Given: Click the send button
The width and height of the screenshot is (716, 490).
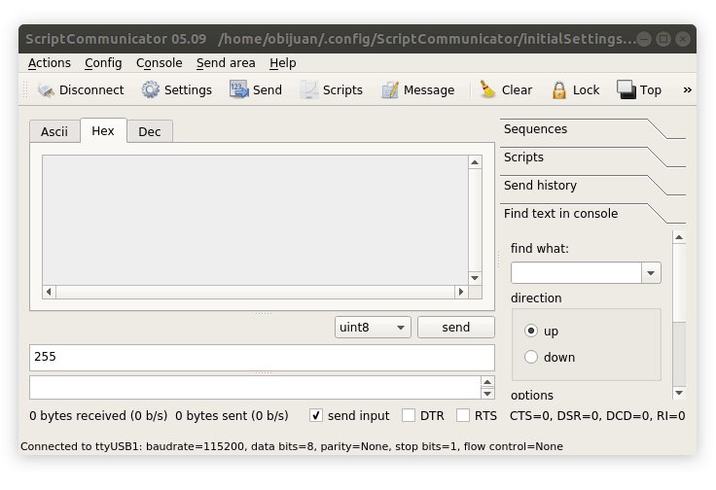Looking at the screenshot, I should coord(455,327).
